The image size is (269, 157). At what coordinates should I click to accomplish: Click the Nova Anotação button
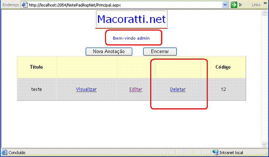[109, 52]
